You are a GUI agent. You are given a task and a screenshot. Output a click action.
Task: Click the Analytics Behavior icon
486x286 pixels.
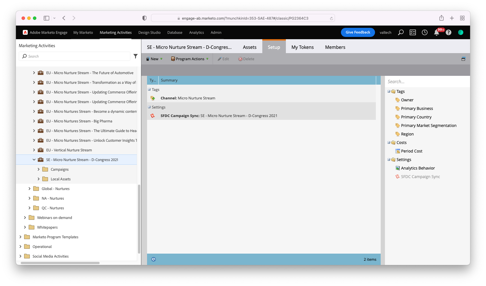[x=398, y=168]
